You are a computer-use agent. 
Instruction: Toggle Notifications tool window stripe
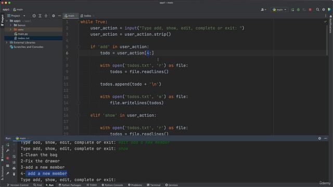pyautogui.click(x=330, y=24)
